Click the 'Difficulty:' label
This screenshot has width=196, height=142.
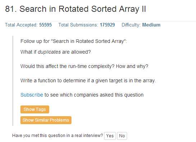131,25
